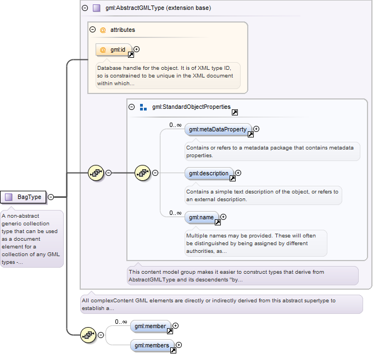Collapse the BagType node
Image resolution: width=373 pixels, height=354 pixels.
(51, 197)
